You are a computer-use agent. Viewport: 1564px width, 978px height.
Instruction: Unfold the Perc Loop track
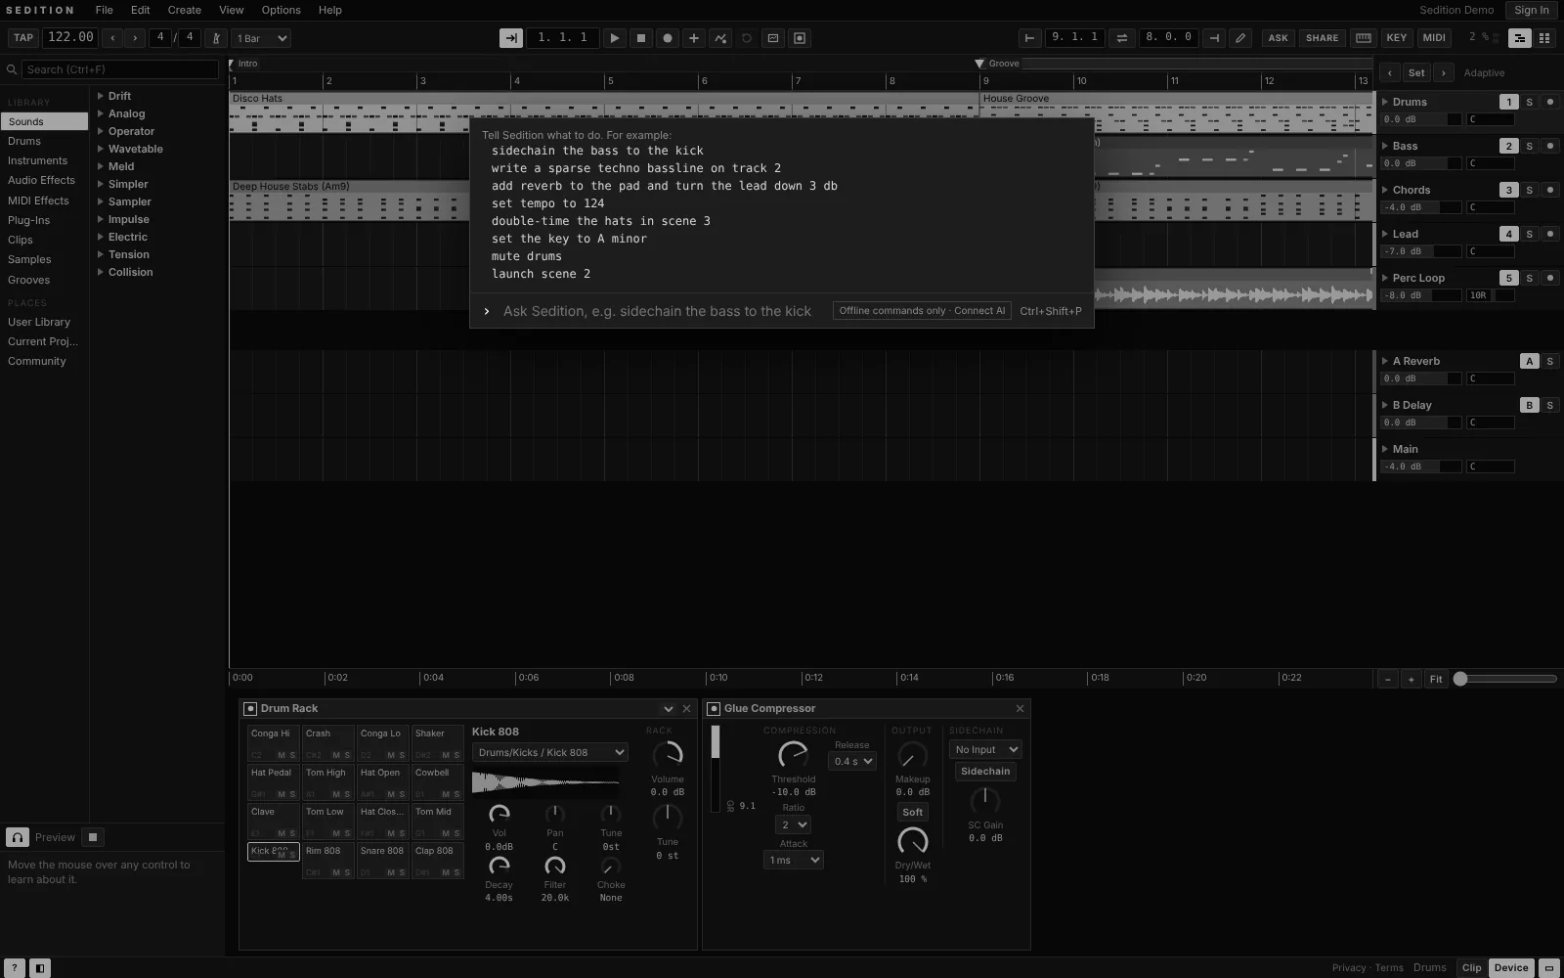(x=1385, y=278)
